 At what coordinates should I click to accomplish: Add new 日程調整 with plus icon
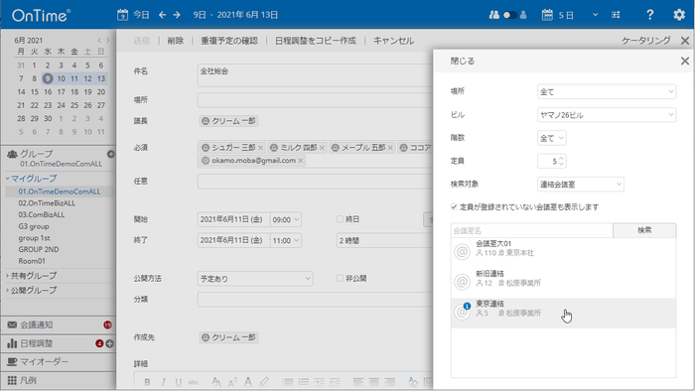pos(109,343)
